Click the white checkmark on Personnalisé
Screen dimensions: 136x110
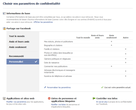(36, 62)
